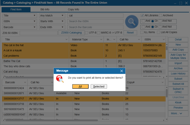Click the question mark icon in Message dialog

tap(60, 79)
